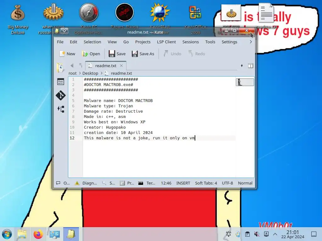The height and width of the screenshot is (241, 322).
Task: Open the DOCTOR MACTROB gear desktop icon
Action: pyautogui.click(x=231, y=13)
